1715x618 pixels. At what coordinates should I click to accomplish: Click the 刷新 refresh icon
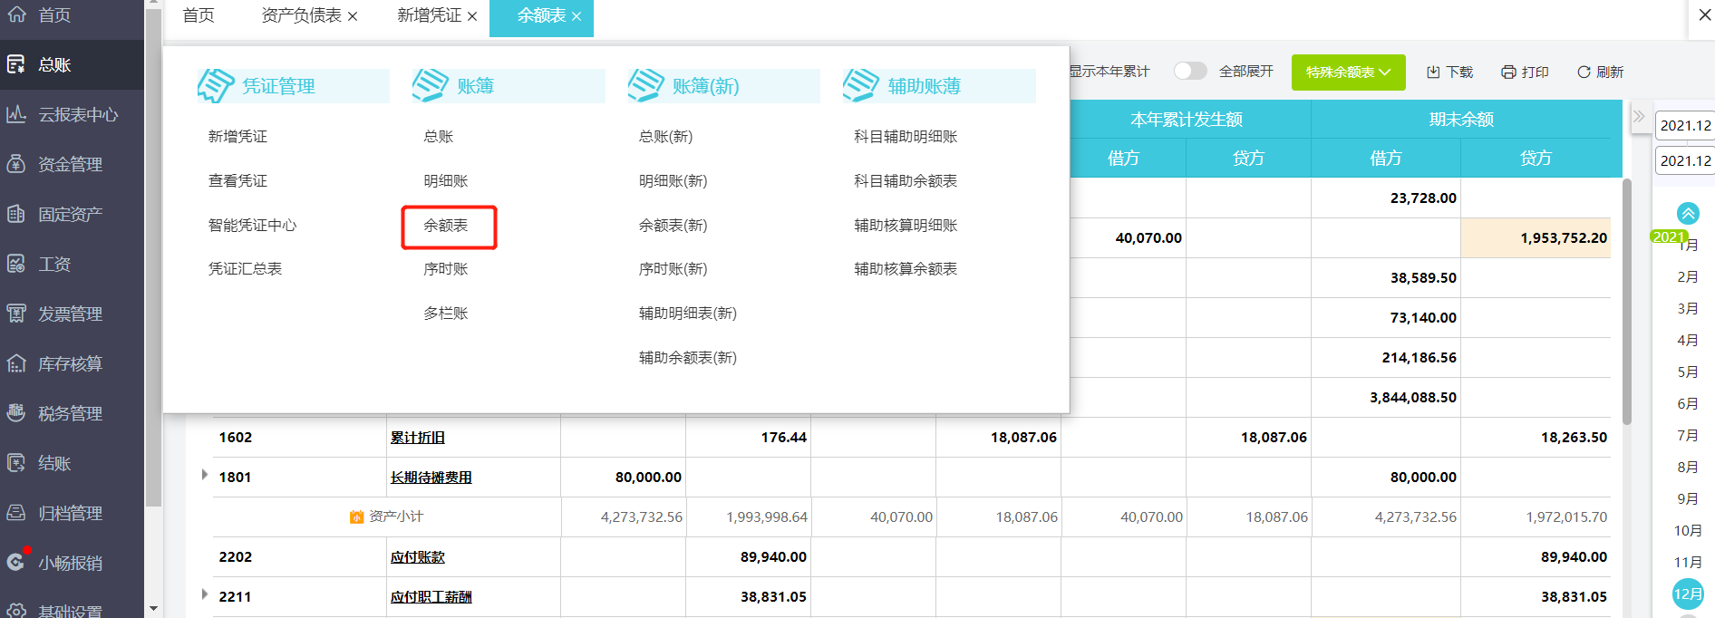1584,72
